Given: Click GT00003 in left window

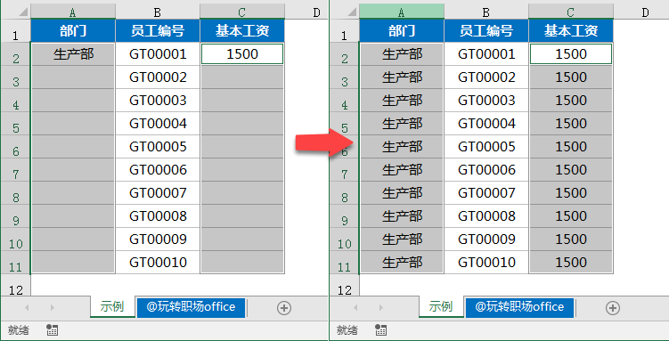Looking at the screenshot, I should 158,101.
